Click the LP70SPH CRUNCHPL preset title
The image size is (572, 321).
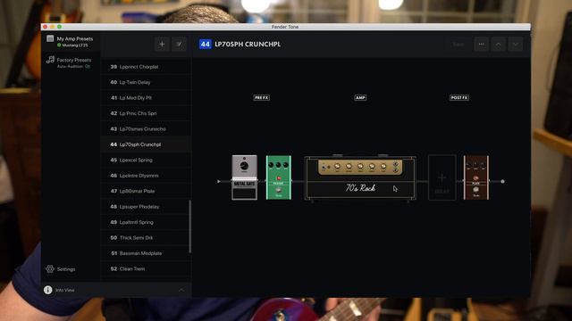248,44
